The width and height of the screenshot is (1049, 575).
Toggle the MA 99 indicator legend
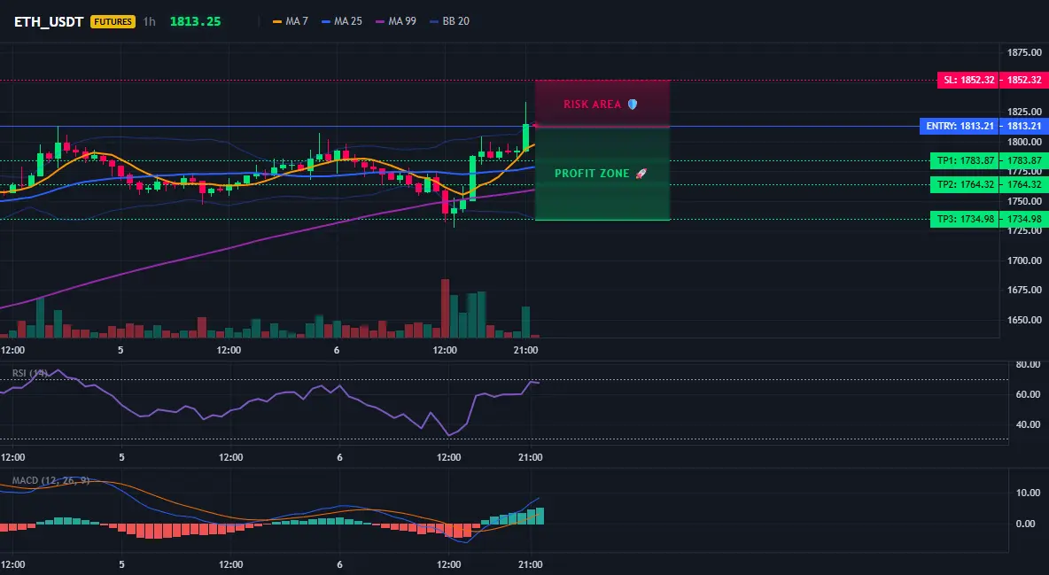[x=396, y=21]
